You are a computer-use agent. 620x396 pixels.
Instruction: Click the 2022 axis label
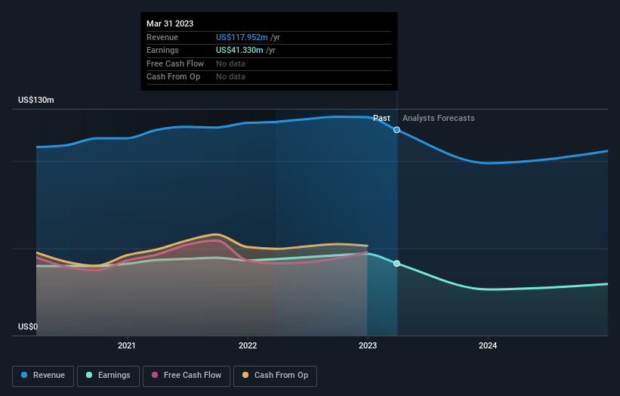click(x=248, y=346)
